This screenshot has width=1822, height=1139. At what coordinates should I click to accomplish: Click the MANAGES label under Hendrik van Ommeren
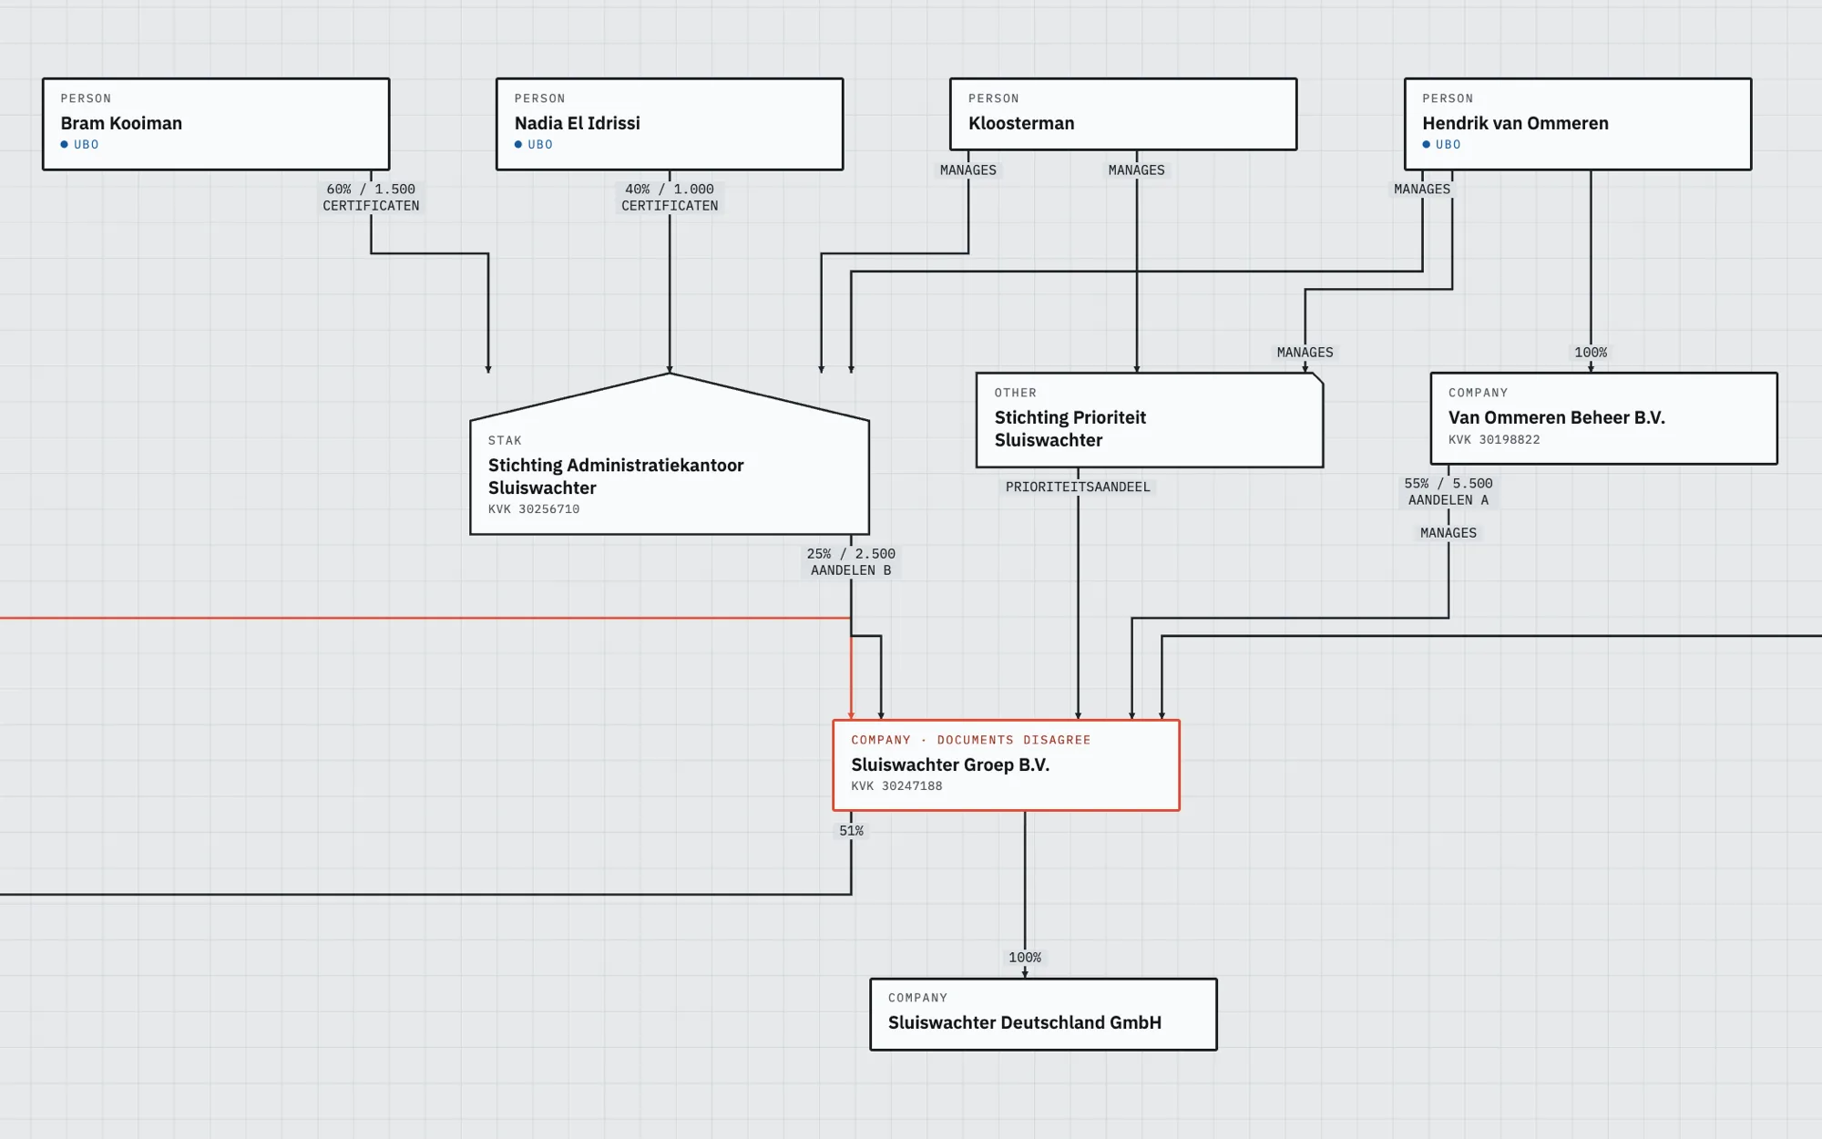[x=1422, y=190]
